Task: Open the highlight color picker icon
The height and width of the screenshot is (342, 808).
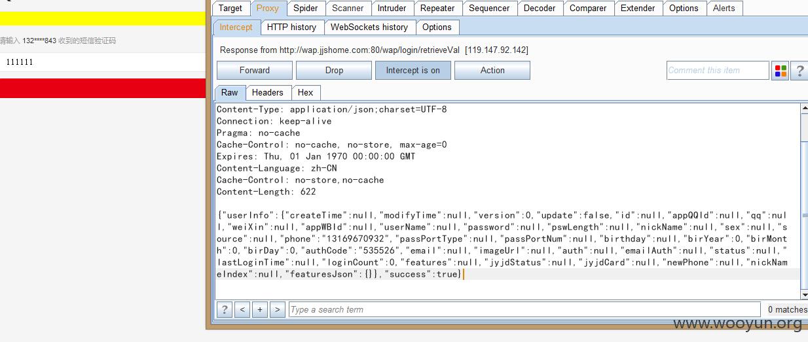Action: coord(780,71)
